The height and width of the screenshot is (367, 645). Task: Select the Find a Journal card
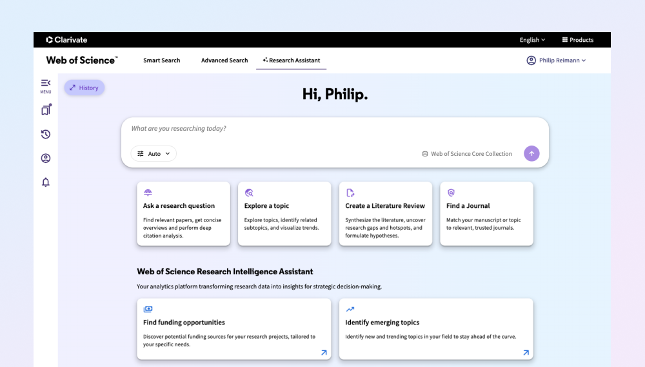(x=486, y=214)
